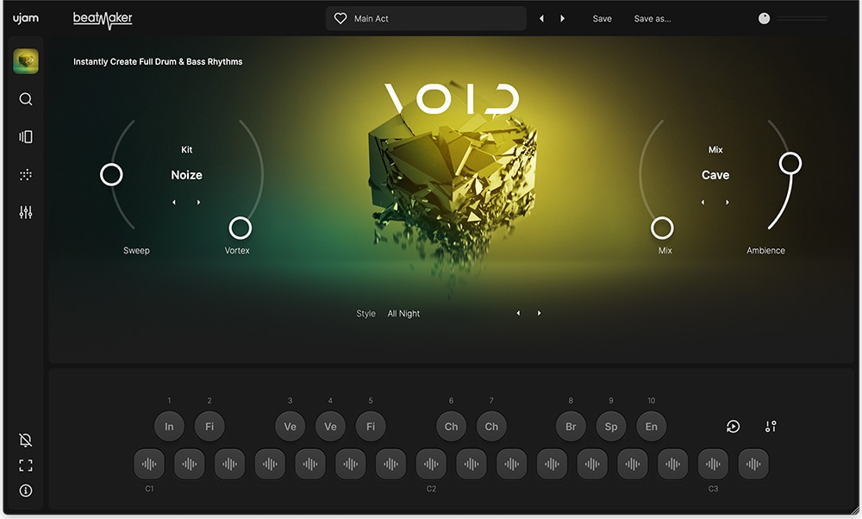
Task: Click the waveform pad at C1
Action: 149,464
